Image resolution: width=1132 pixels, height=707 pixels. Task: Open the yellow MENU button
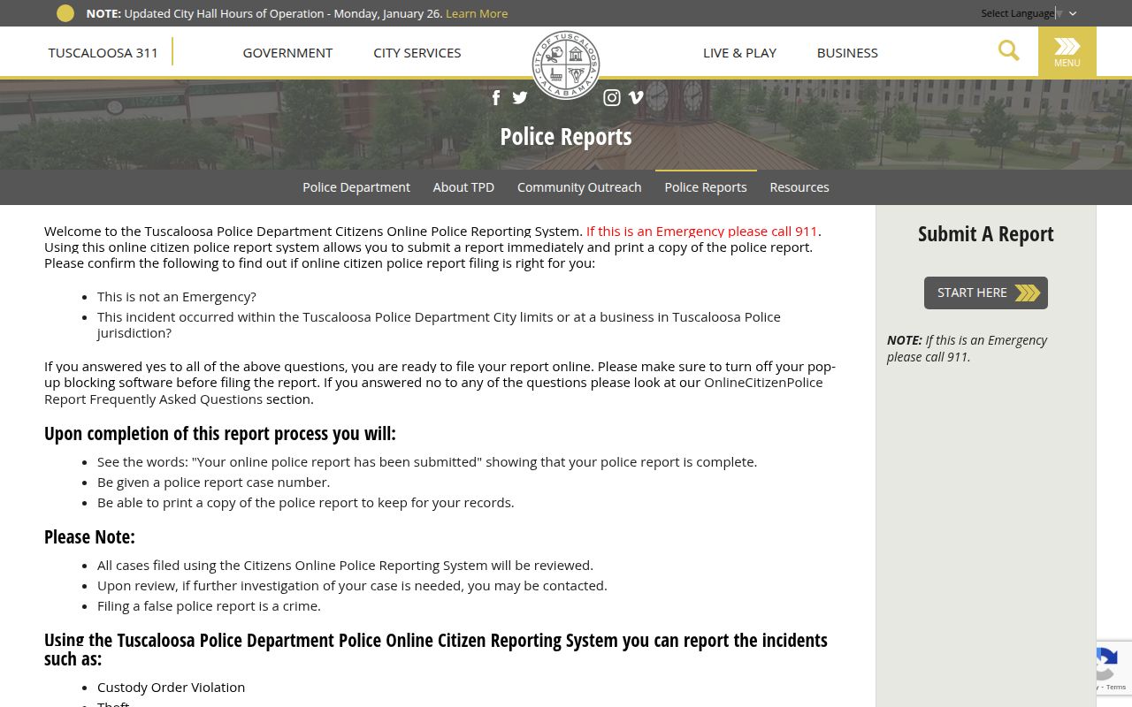coord(1067,52)
